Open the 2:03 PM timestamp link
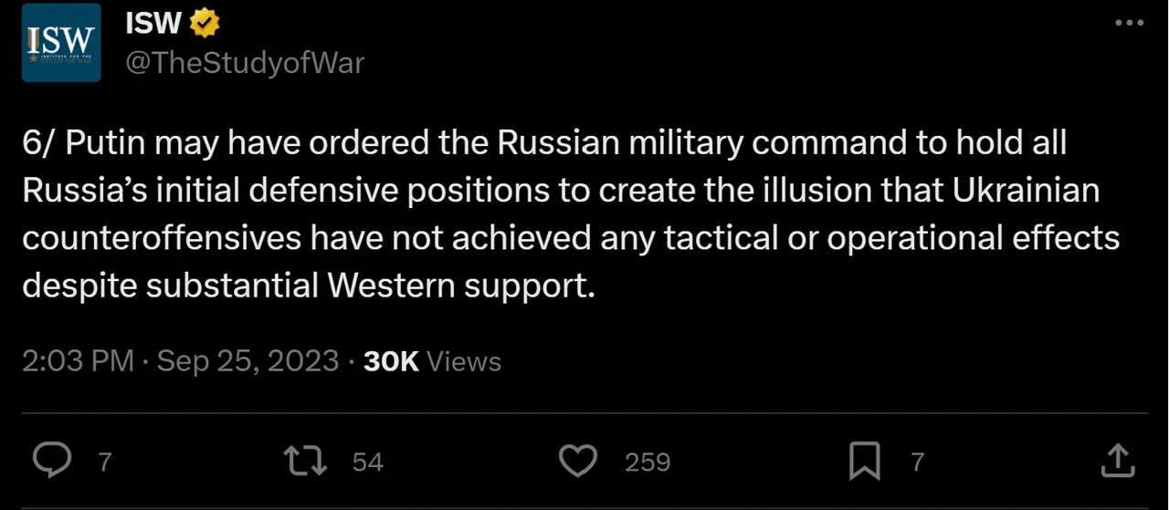 point(78,361)
